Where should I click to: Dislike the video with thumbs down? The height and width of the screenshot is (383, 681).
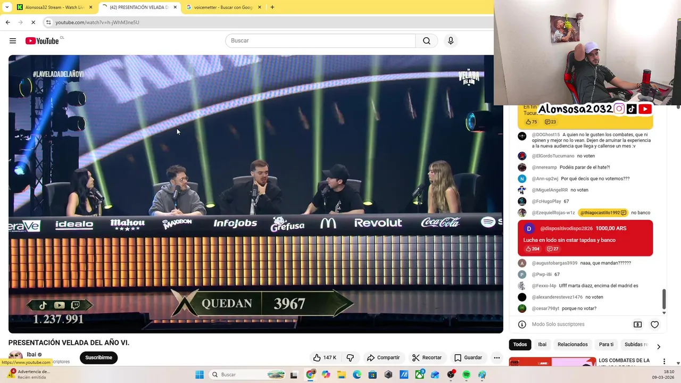[x=350, y=357]
